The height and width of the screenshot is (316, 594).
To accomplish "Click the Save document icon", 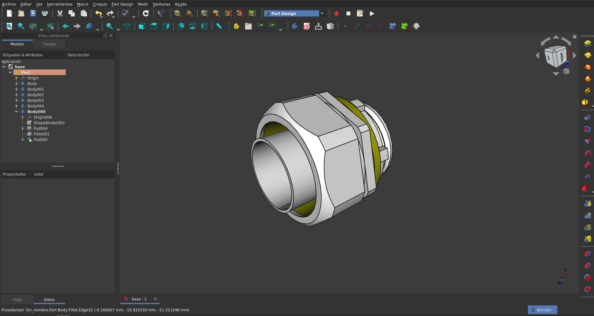I will (33, 13).
